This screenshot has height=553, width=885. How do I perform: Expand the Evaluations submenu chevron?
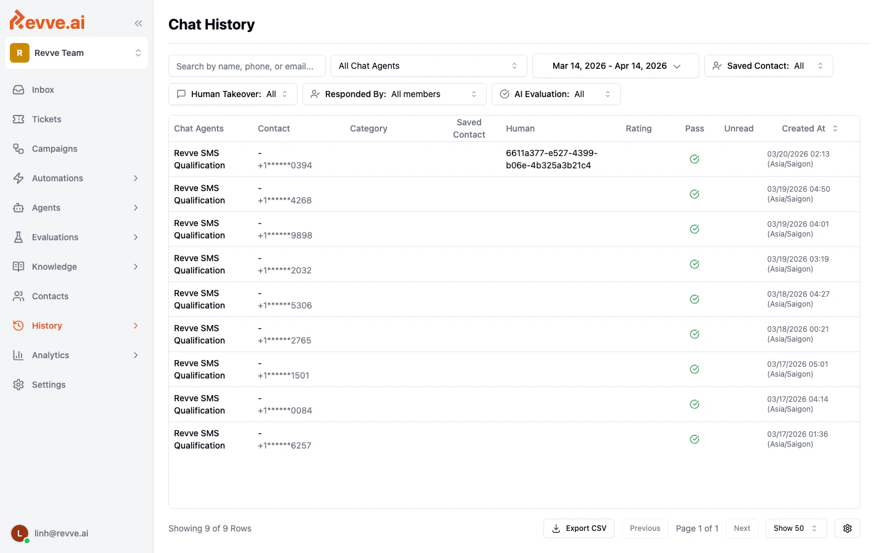click(x=136, y=237)
